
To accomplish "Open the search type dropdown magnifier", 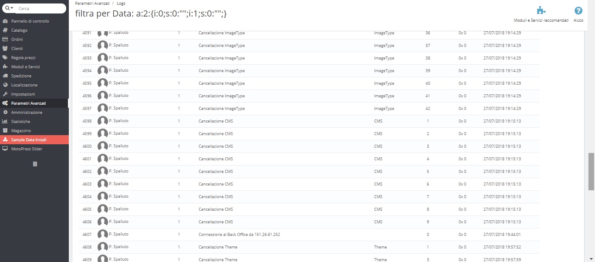I will (9, 8).
